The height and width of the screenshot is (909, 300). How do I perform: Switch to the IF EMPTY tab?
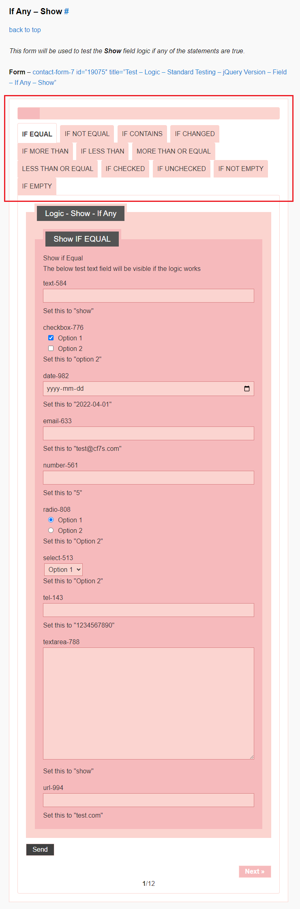click(x=37, y=186)
